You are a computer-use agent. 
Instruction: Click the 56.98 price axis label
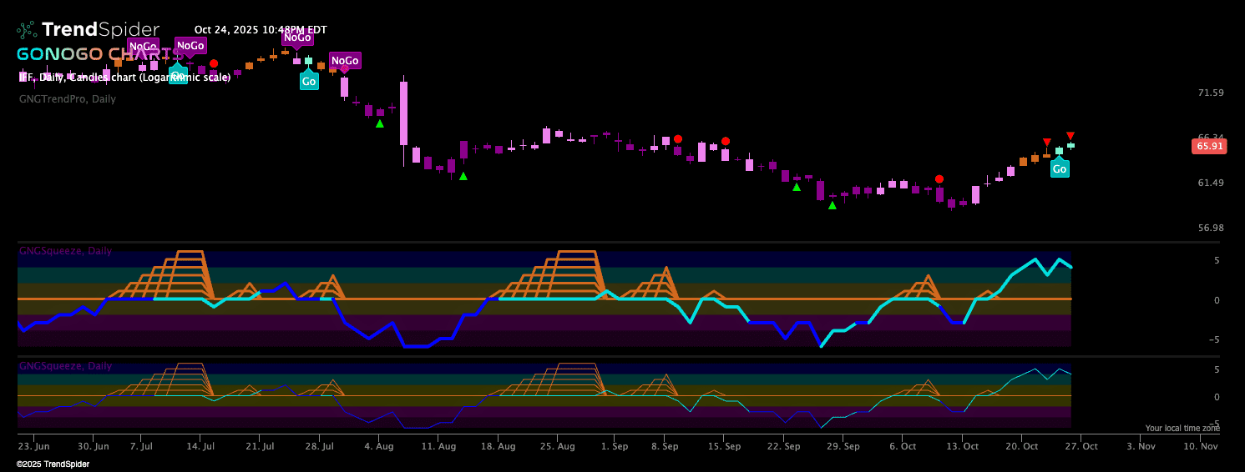(x=1210, y=228)
